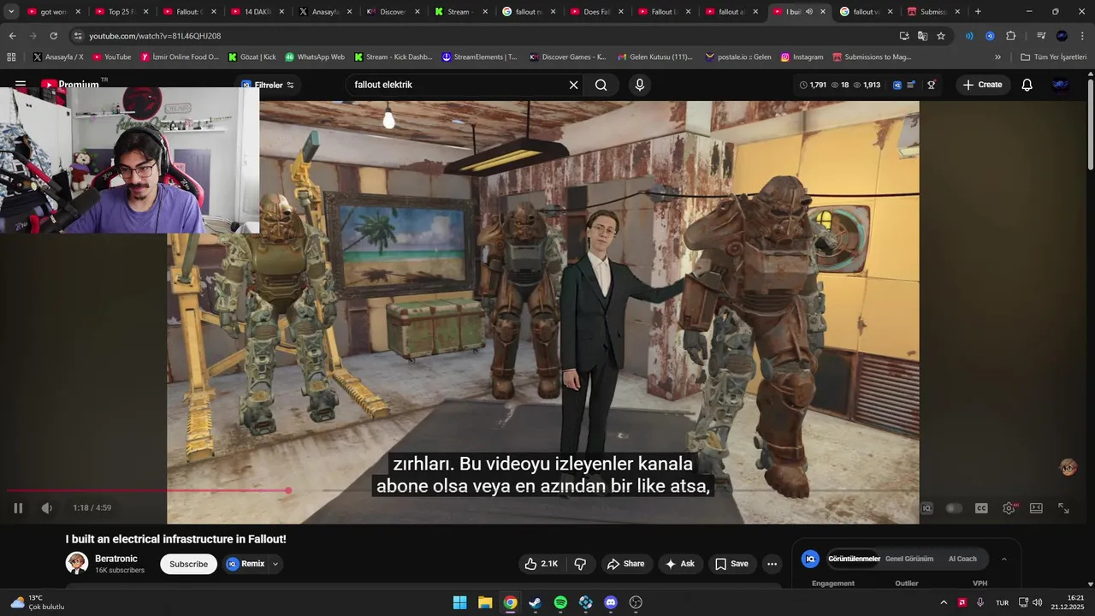Screen dimensions: 1095x616
Task: Go to YouTube Premium home logo
Action: coord(71,85)
